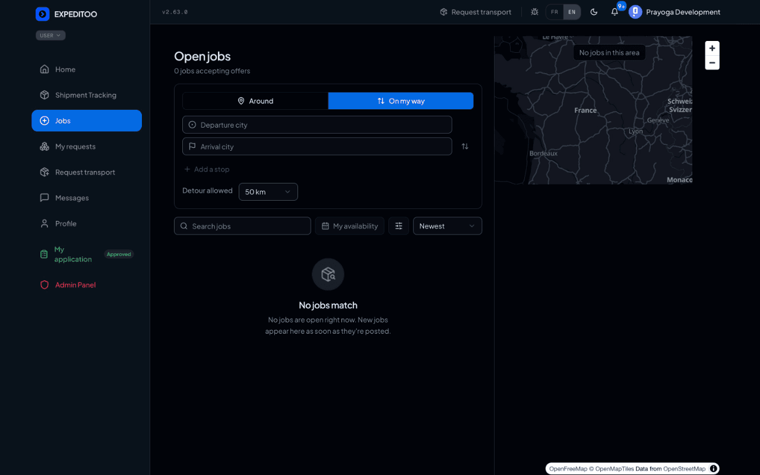Open My application in sidebar
760x475 pixels.
point(87,254)
